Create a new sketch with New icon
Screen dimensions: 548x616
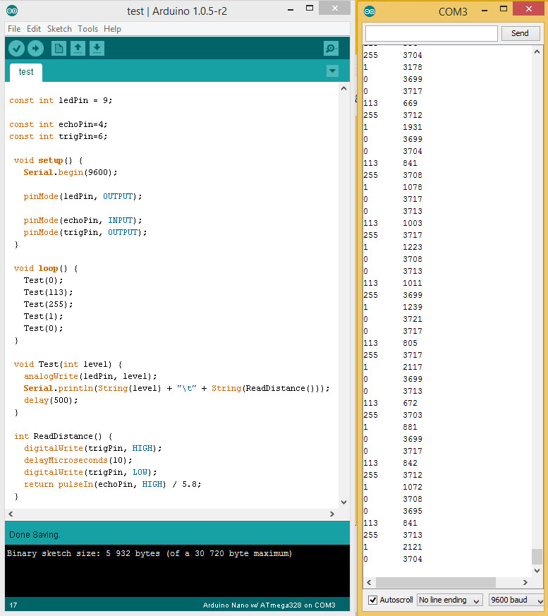pyautogui.click(x=59, y=49)
